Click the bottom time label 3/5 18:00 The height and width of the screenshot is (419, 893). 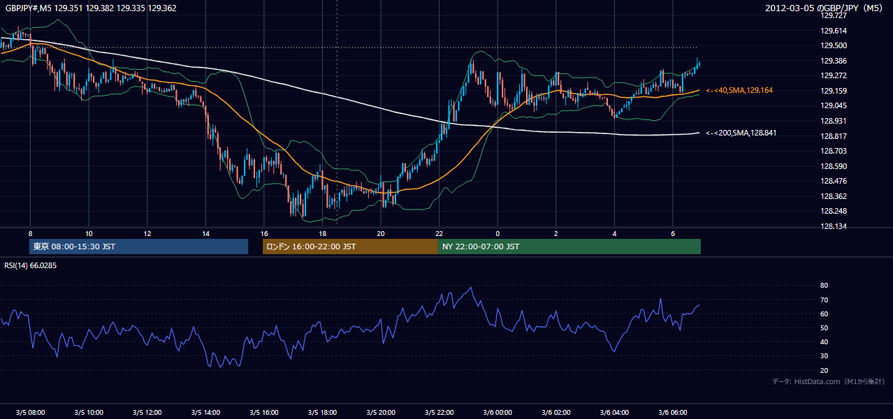pos(322,413)
